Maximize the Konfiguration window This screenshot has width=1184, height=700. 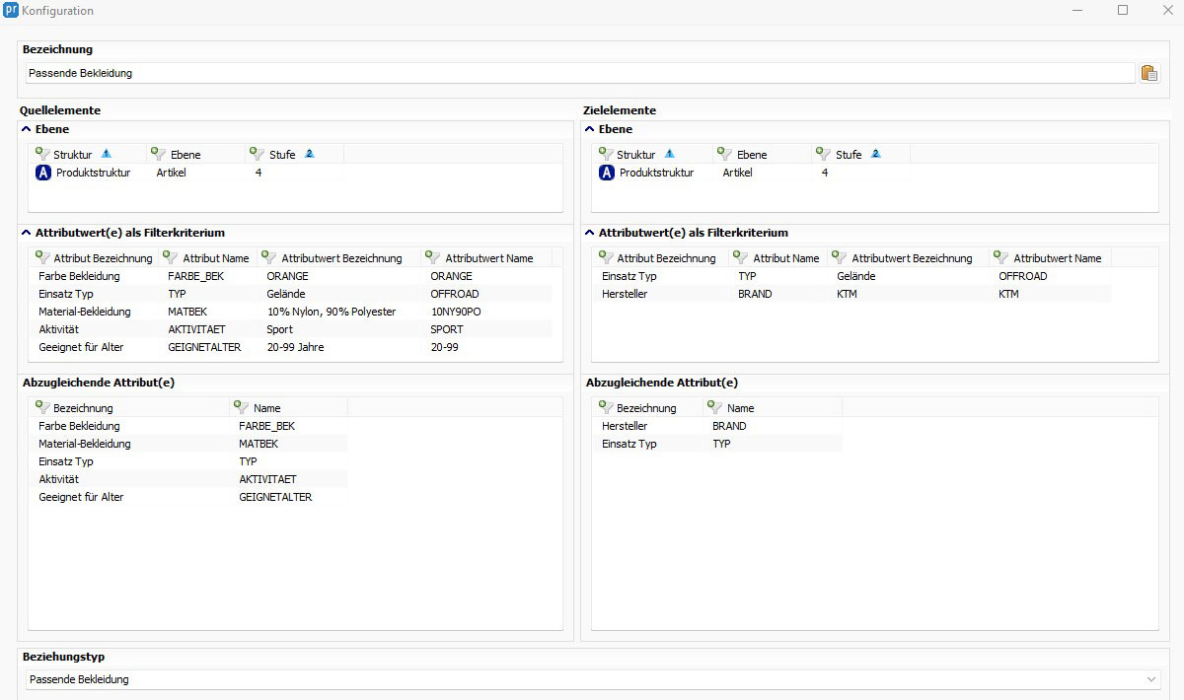pyautogui.click(x=1123, y=10)
